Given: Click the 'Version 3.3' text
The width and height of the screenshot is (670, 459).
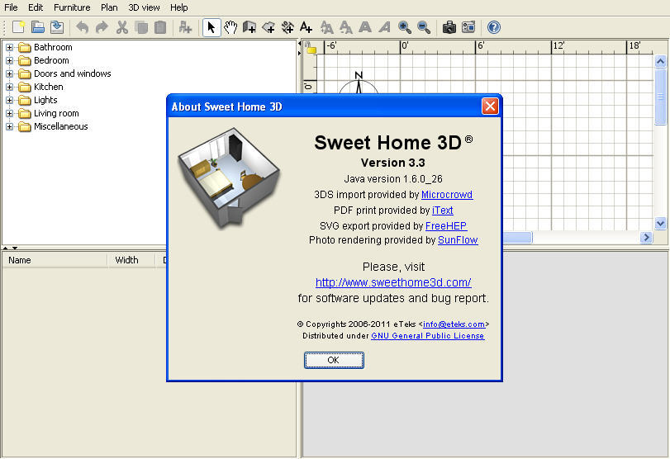Looking at the screenshot, I should (393, 163).
